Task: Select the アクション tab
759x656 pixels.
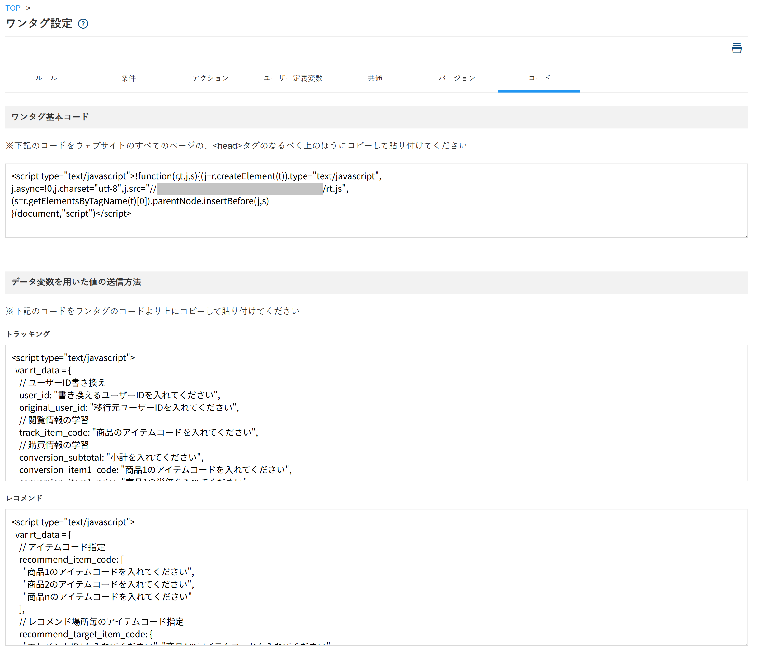Action: point(211,78)
